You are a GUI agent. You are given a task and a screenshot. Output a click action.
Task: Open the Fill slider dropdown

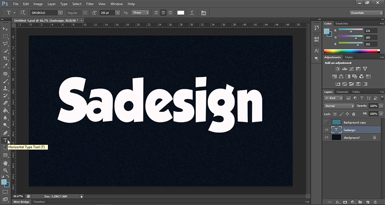click(381, 114)
